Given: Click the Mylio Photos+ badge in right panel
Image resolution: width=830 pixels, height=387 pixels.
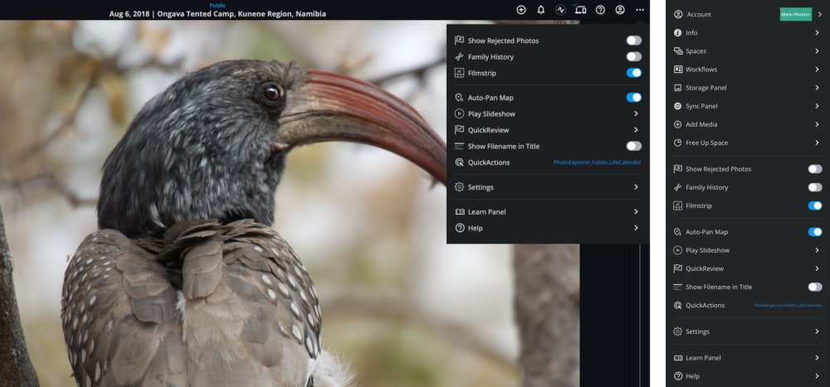Looking at the screenshot, I should tap(796, 14).
